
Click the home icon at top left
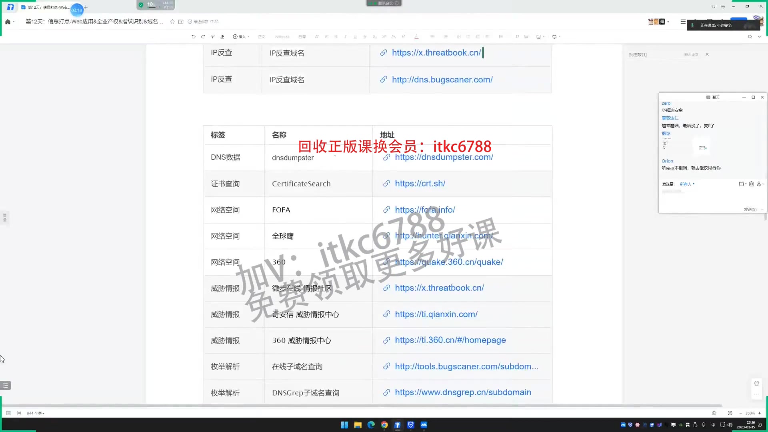pyautogui.click(x=8, y=22)
